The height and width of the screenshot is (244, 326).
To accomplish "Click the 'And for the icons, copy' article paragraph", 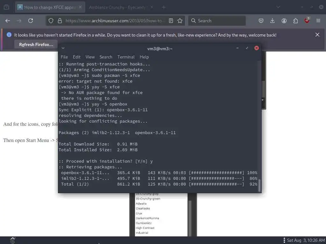I will (x=31, y=124).
